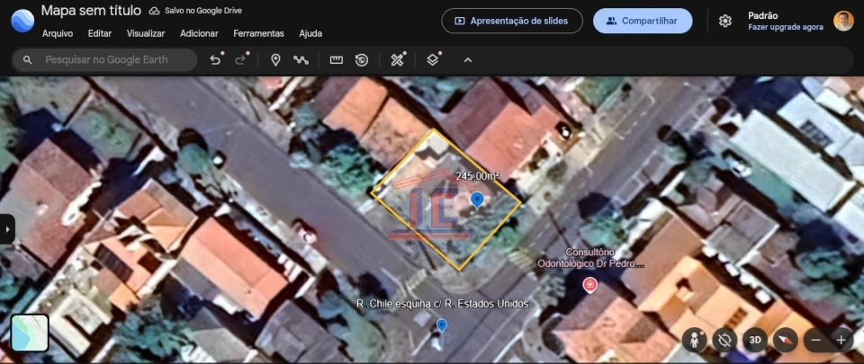Click the Compartilhar button

pyautogui.click(x=642, y=21)
